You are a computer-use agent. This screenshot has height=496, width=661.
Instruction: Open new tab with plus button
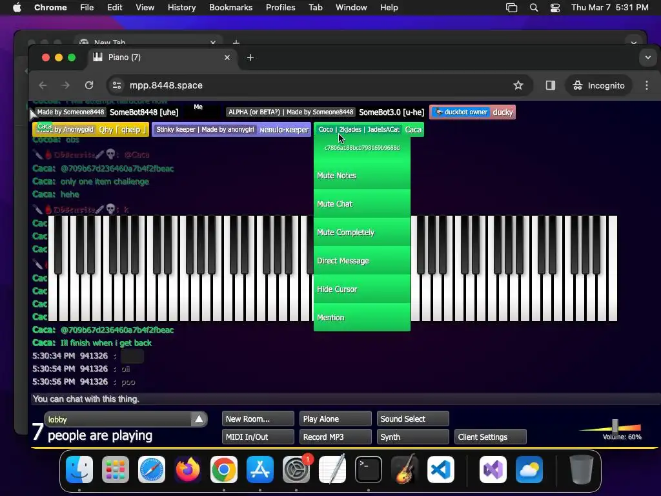click(x=250, y=57)
